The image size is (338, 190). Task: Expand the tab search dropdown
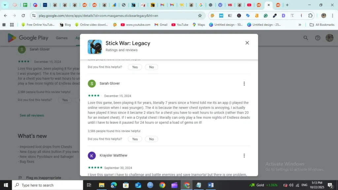click(5, 5)
